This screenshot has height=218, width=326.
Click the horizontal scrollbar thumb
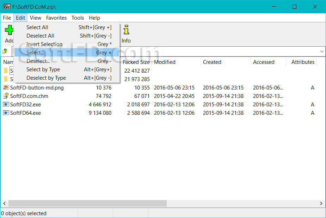87,203
